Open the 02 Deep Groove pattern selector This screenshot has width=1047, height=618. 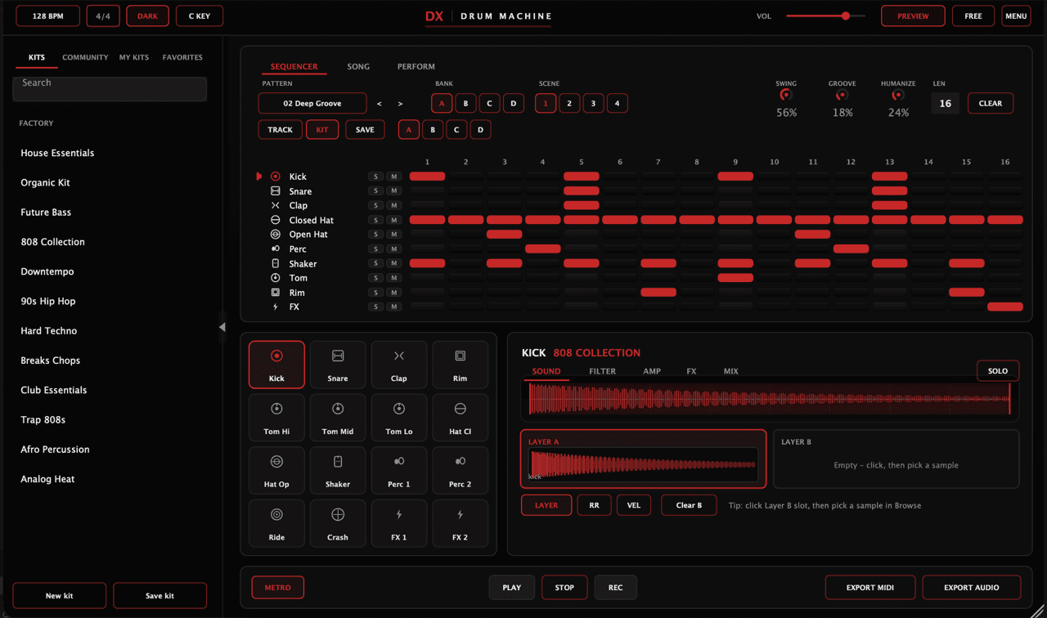312,103
